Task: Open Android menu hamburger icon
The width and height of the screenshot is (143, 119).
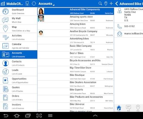Action: point(50,115)
